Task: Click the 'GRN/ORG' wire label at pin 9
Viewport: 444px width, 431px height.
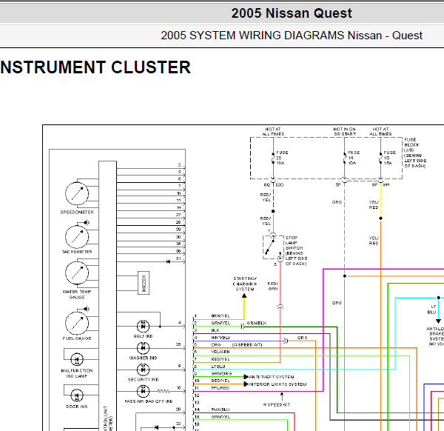Action: 221,373
